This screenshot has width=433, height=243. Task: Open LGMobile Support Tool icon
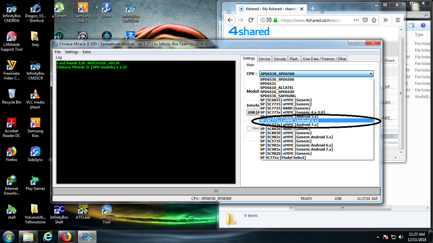pos(12,42)
